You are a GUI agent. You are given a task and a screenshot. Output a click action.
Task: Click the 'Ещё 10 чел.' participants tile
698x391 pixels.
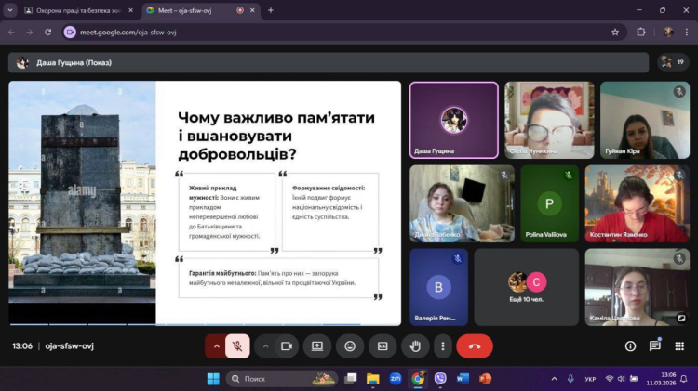[x=526, y=286]
